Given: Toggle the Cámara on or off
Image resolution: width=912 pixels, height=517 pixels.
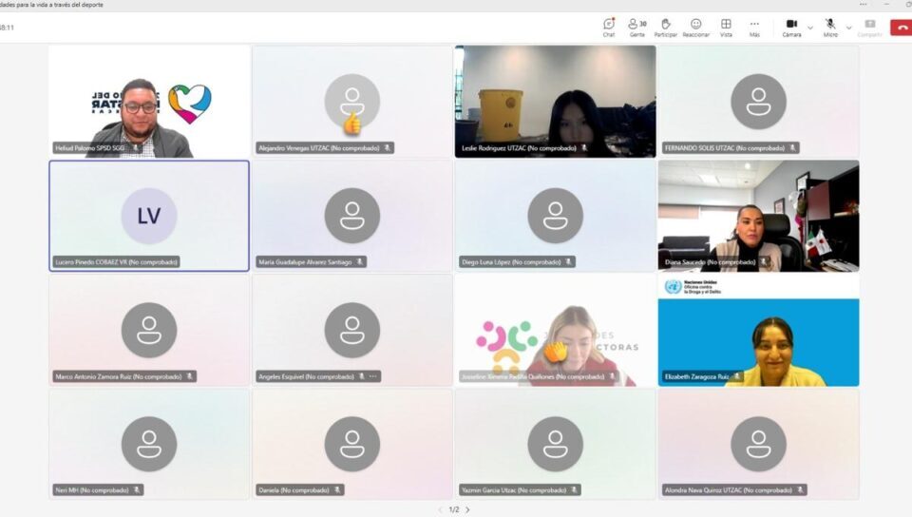Looking at the screenshot, I should click(791, 27).
